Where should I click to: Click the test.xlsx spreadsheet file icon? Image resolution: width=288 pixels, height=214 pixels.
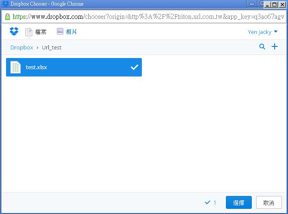16,67
